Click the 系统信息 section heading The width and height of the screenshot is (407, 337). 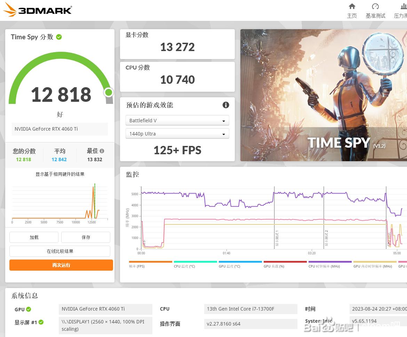tap(25, 296)
